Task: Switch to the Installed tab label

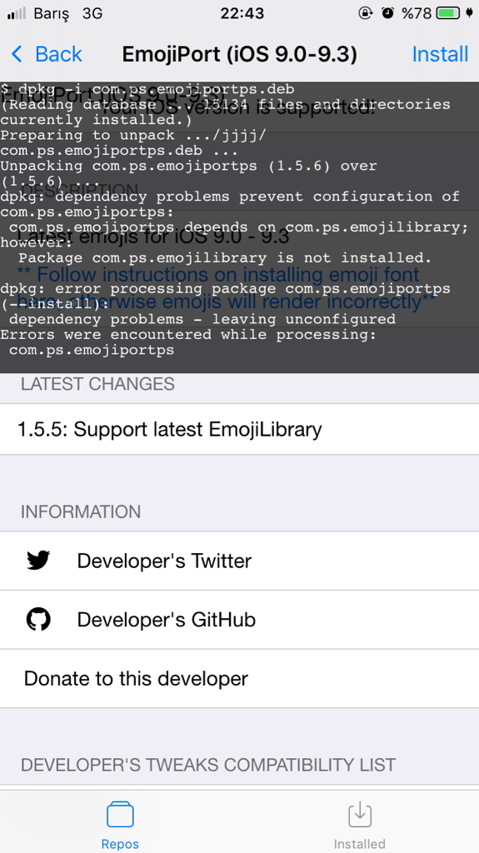Action: (359, 844)
